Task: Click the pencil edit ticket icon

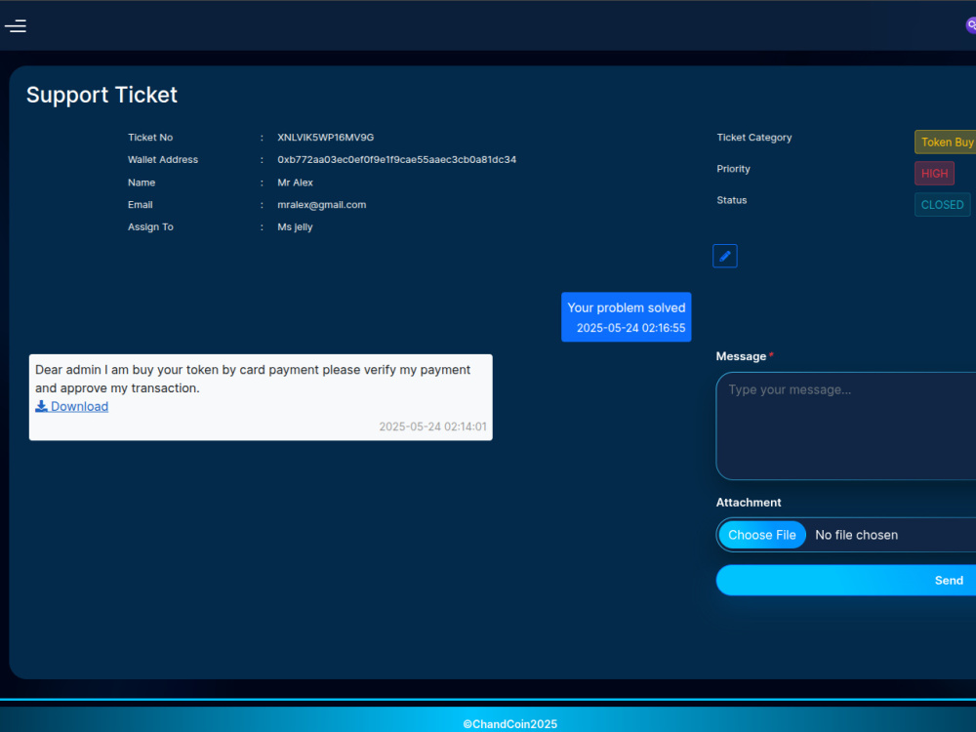Action: click(x=724, y=256)
